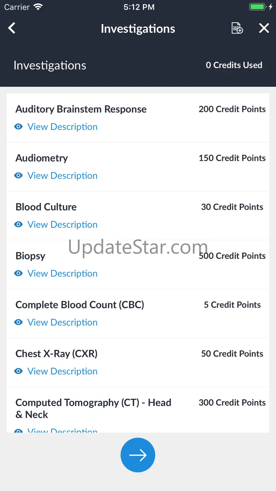The height and width of the screenshot is (491, 276).
Task: Expand the Biopsy description link
Action: pos(62,273)
